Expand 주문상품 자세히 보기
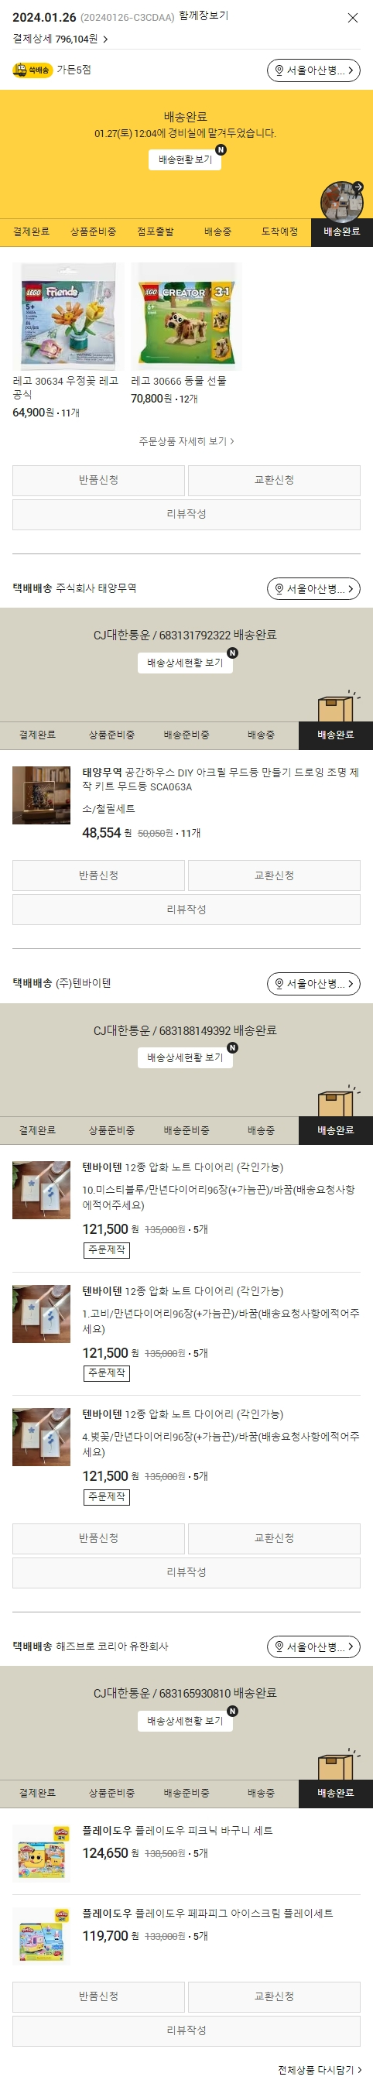 tap(186, 441)
